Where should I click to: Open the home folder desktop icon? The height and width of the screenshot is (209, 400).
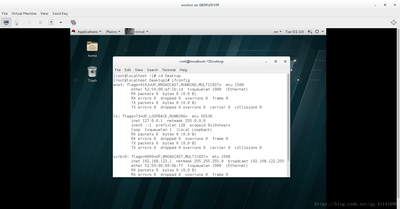(92, 49)
